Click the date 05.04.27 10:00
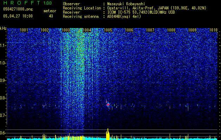The width and height of the screenshot is (221, 140). tap(18, 16)
